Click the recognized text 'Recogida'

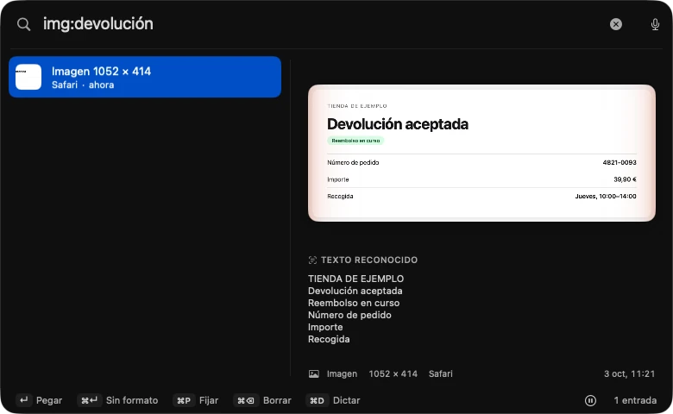point(329,339)
